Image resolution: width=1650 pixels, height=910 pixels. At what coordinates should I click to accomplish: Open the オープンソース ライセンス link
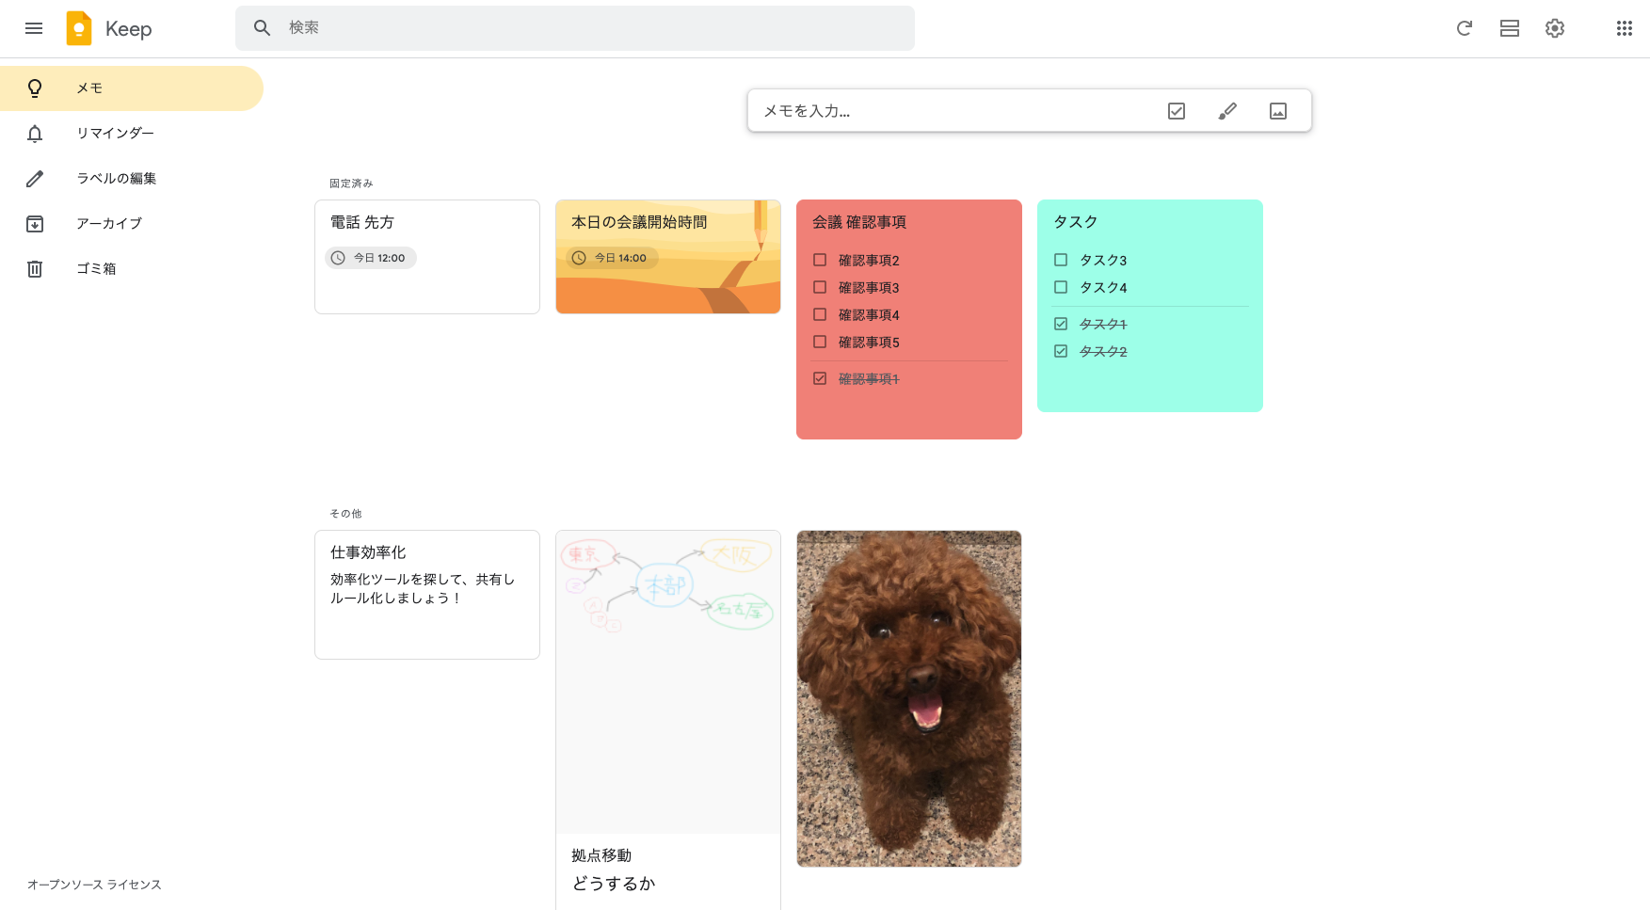[x=94, y=885]
